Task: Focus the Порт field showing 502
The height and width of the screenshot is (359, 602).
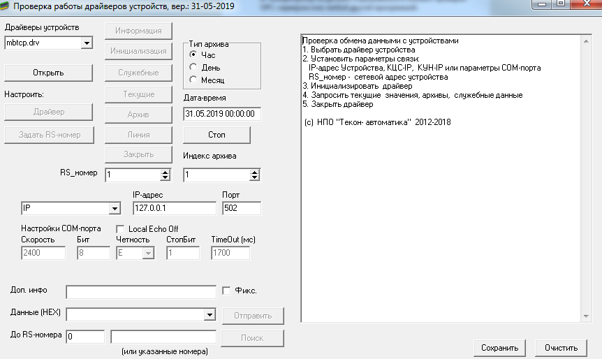Action: [x=241, y=208]
